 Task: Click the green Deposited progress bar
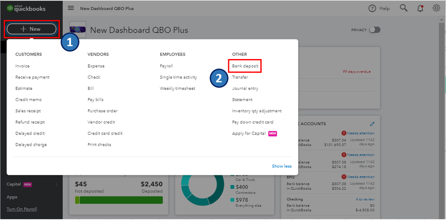(x=121, y=200)
